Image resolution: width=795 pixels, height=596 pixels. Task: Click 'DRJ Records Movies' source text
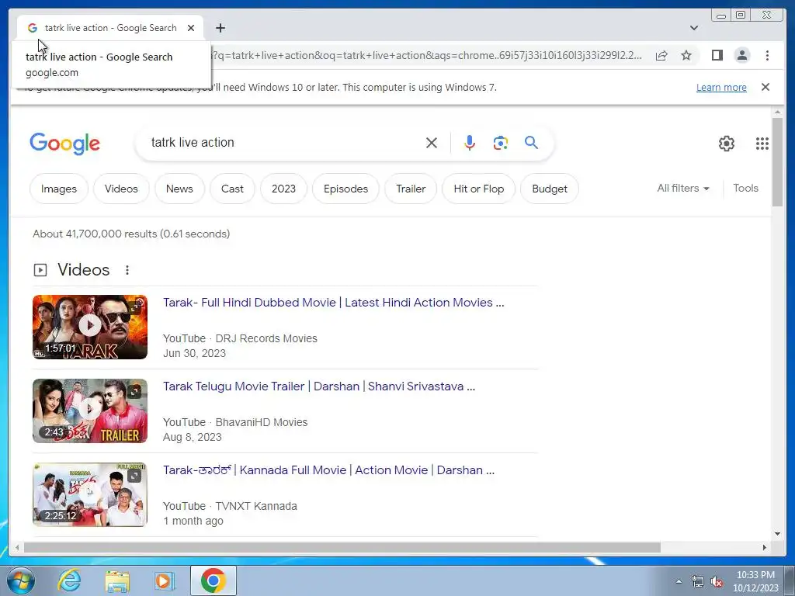[266, 338]
